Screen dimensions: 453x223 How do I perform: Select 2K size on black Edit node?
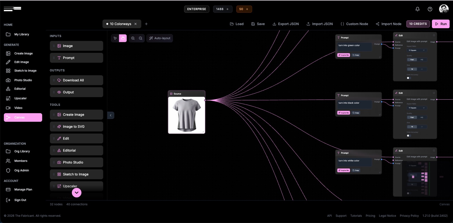422,127
